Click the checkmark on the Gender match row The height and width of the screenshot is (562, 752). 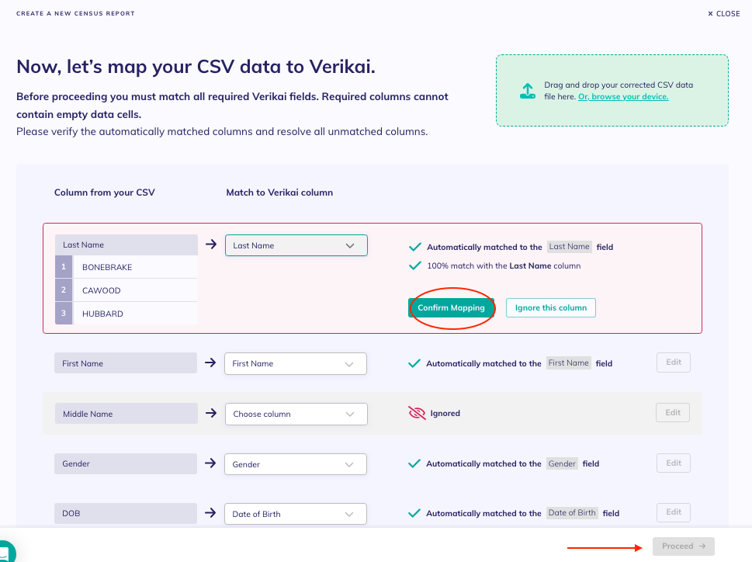click(414, 463)
